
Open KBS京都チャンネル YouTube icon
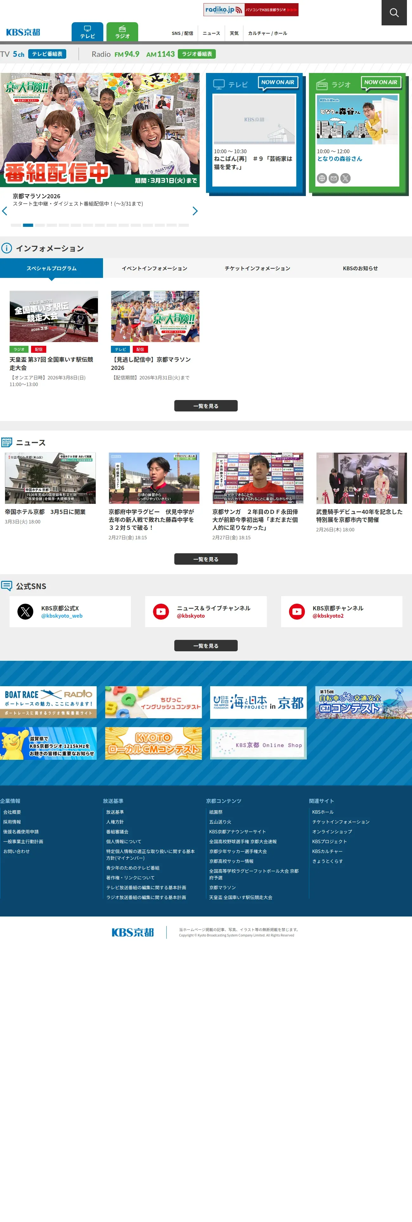click(x=297, y=612)
